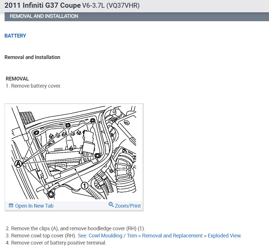
Task: Click the magnifier Zoom/Print icon
Action: (x=111, y=205)
